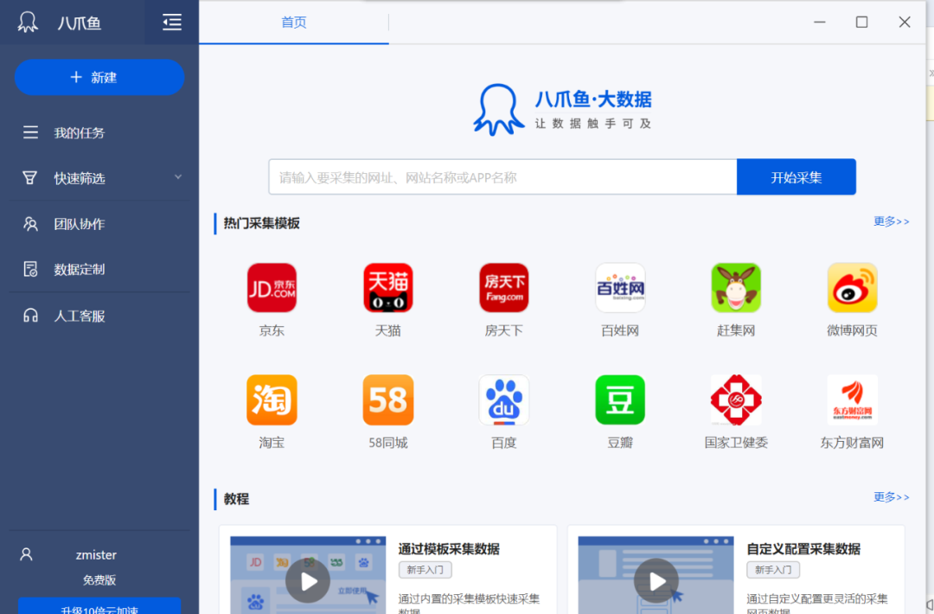Click the user avatar icon beside zmister
Image resolution: width=934 pixels, height=614 pixels.
tap(26, 554)
